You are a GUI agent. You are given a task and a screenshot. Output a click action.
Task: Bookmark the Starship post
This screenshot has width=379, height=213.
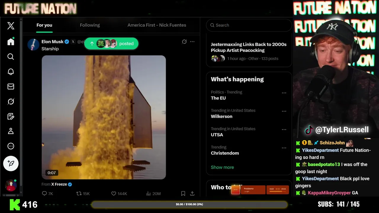click(183, 193)
